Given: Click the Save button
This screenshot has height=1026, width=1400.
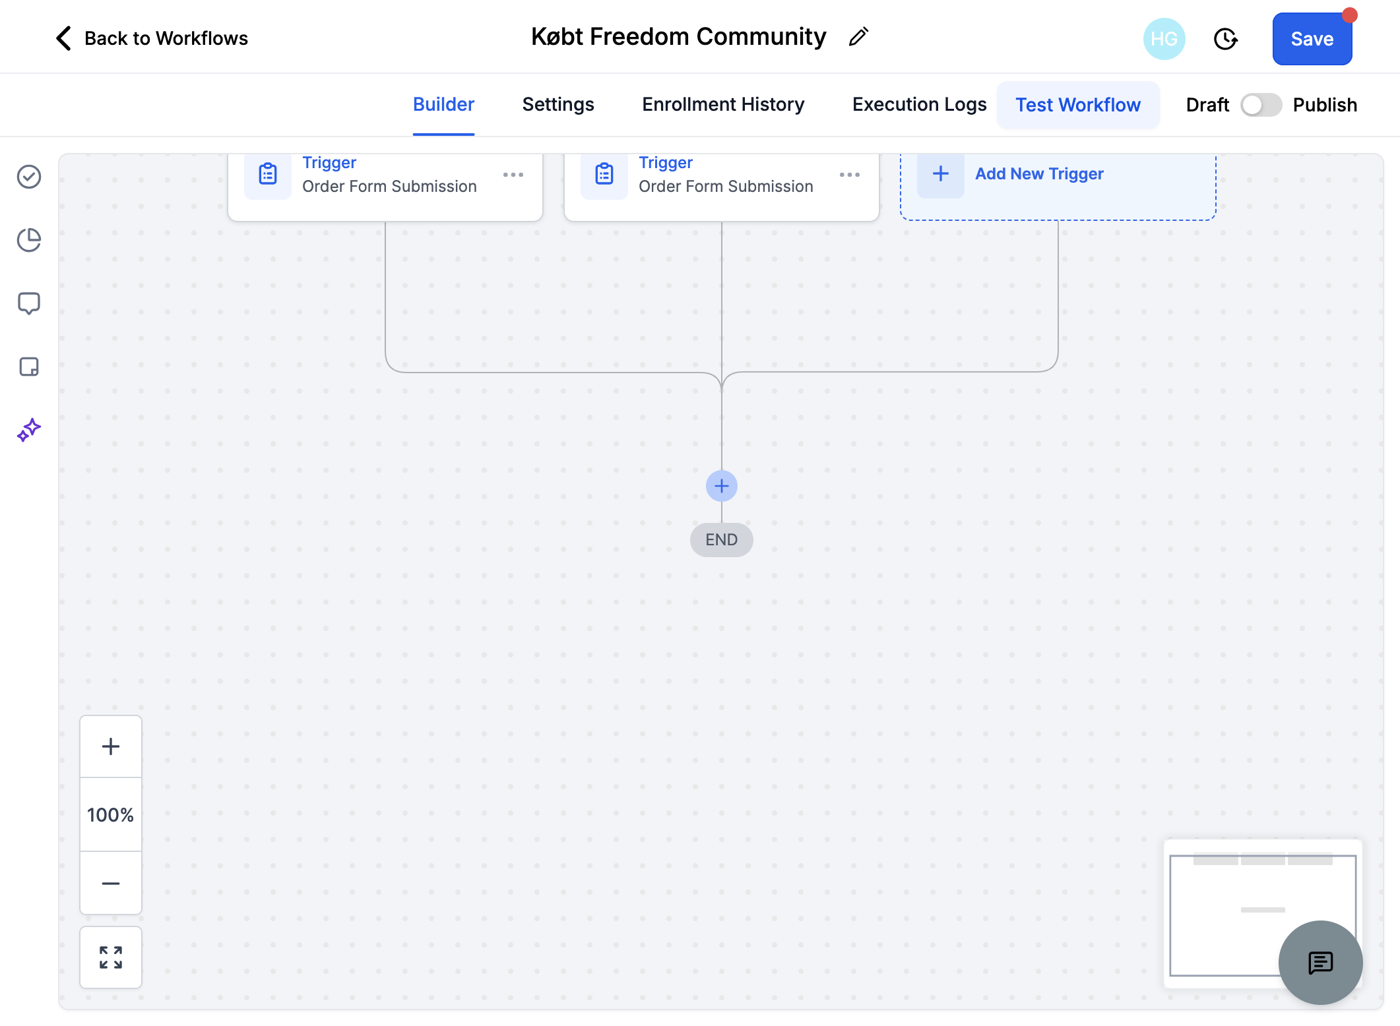Looking at the screenshot, I should coord(1312,39).
